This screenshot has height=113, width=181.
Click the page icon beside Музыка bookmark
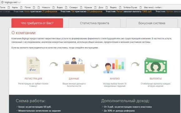click(81, 7)
